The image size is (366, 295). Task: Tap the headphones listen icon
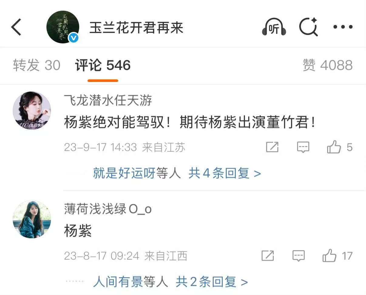point(274,27)
